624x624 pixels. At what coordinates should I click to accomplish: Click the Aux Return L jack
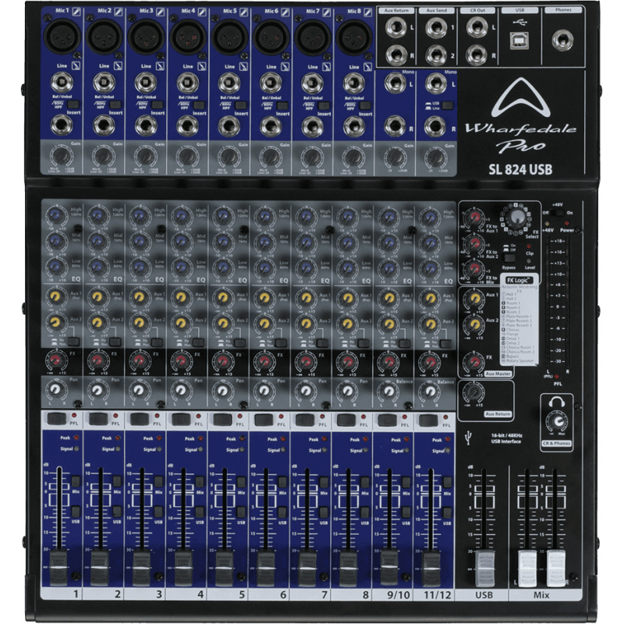pyautogui.click(x=395, y=28)
